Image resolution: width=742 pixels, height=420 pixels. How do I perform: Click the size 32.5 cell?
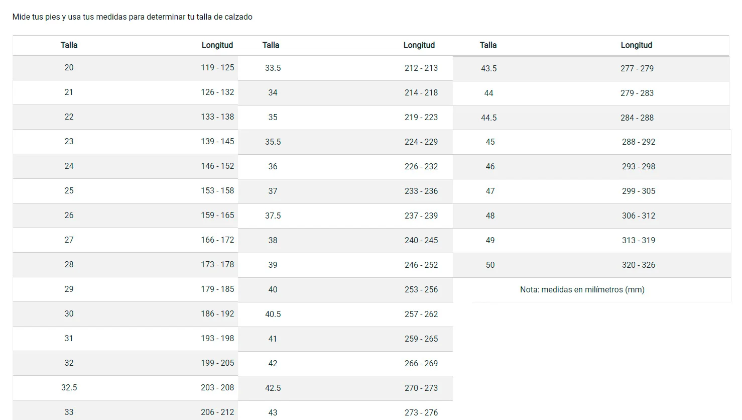[69, 387]
